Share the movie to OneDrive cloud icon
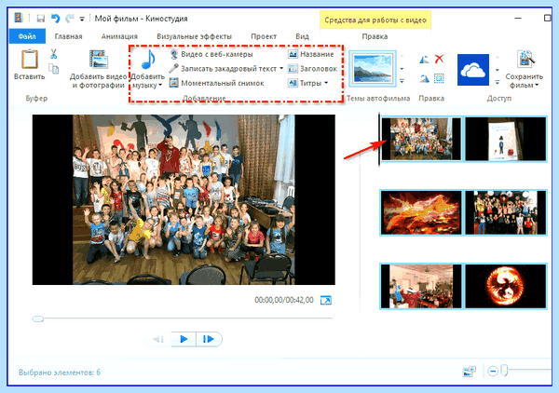 (473, 70)
